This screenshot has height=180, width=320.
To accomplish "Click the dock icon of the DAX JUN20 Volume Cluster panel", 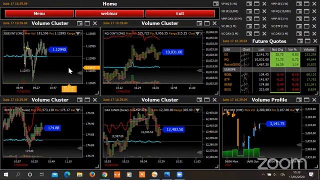I will pyautogui.click(x=199, y=100).
